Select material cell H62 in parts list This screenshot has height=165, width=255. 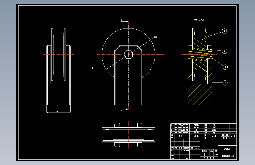coord(214,127)
